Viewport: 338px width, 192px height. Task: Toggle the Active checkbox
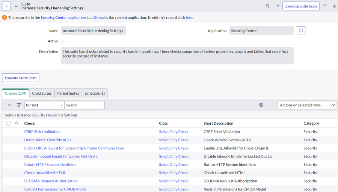click(x=63, y=41)
